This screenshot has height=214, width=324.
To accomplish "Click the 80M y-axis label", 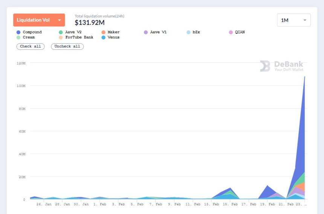I will (x=22, y=109).
